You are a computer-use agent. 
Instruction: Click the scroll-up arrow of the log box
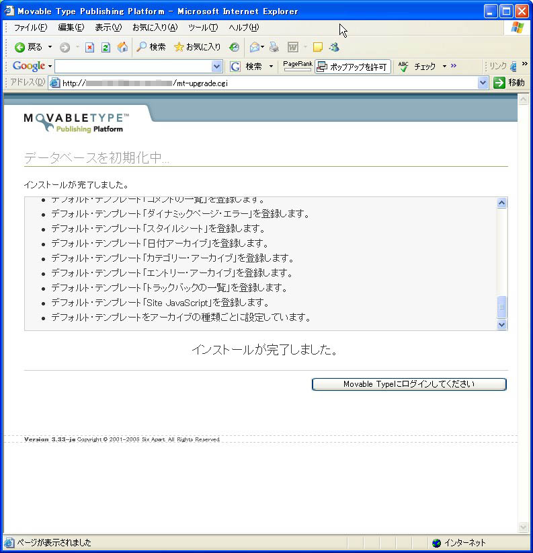click(x=501, y=202)
